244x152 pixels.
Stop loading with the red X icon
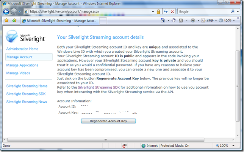(x=172, y=11)
